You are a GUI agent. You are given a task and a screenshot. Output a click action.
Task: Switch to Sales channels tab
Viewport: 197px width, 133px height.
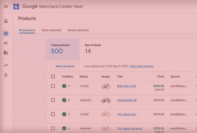(51, 30)
